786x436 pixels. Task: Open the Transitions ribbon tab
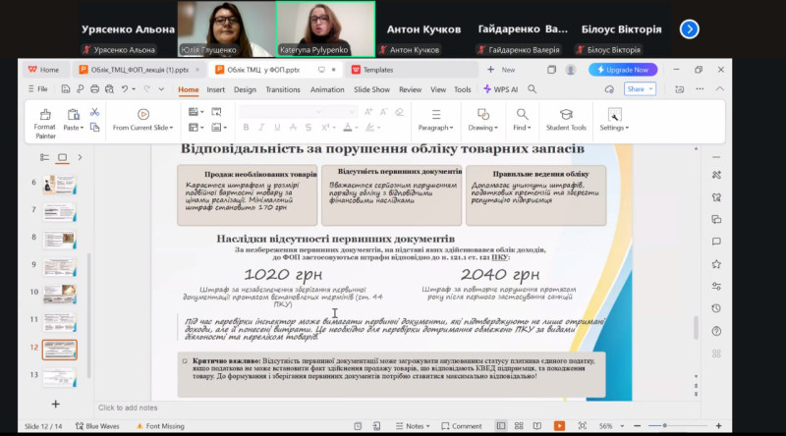pyautogui.click(x=283, y=89)
